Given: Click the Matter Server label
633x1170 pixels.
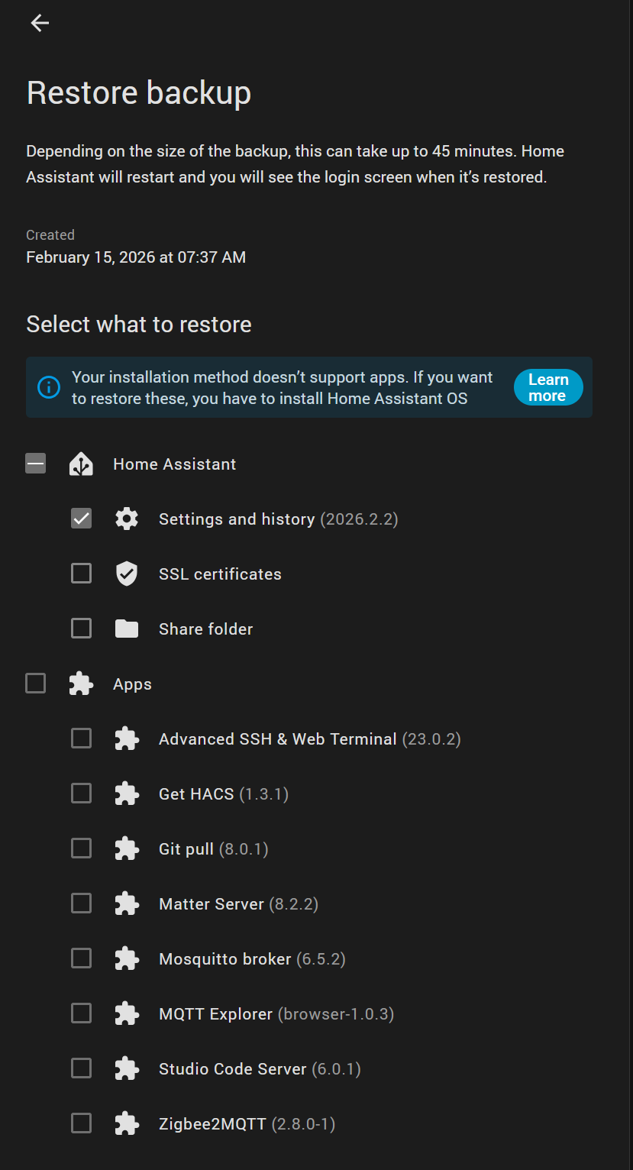Looking at the screenshot, I should tap(212, 904).
